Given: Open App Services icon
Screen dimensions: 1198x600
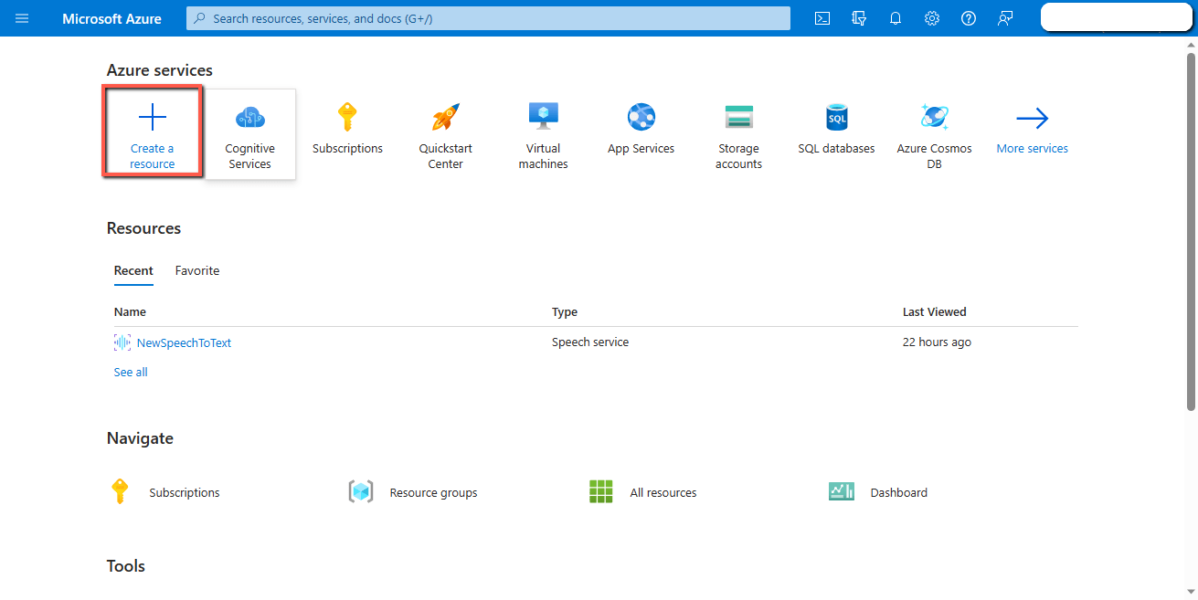Looking at the screenshot, I should point(641,117).
